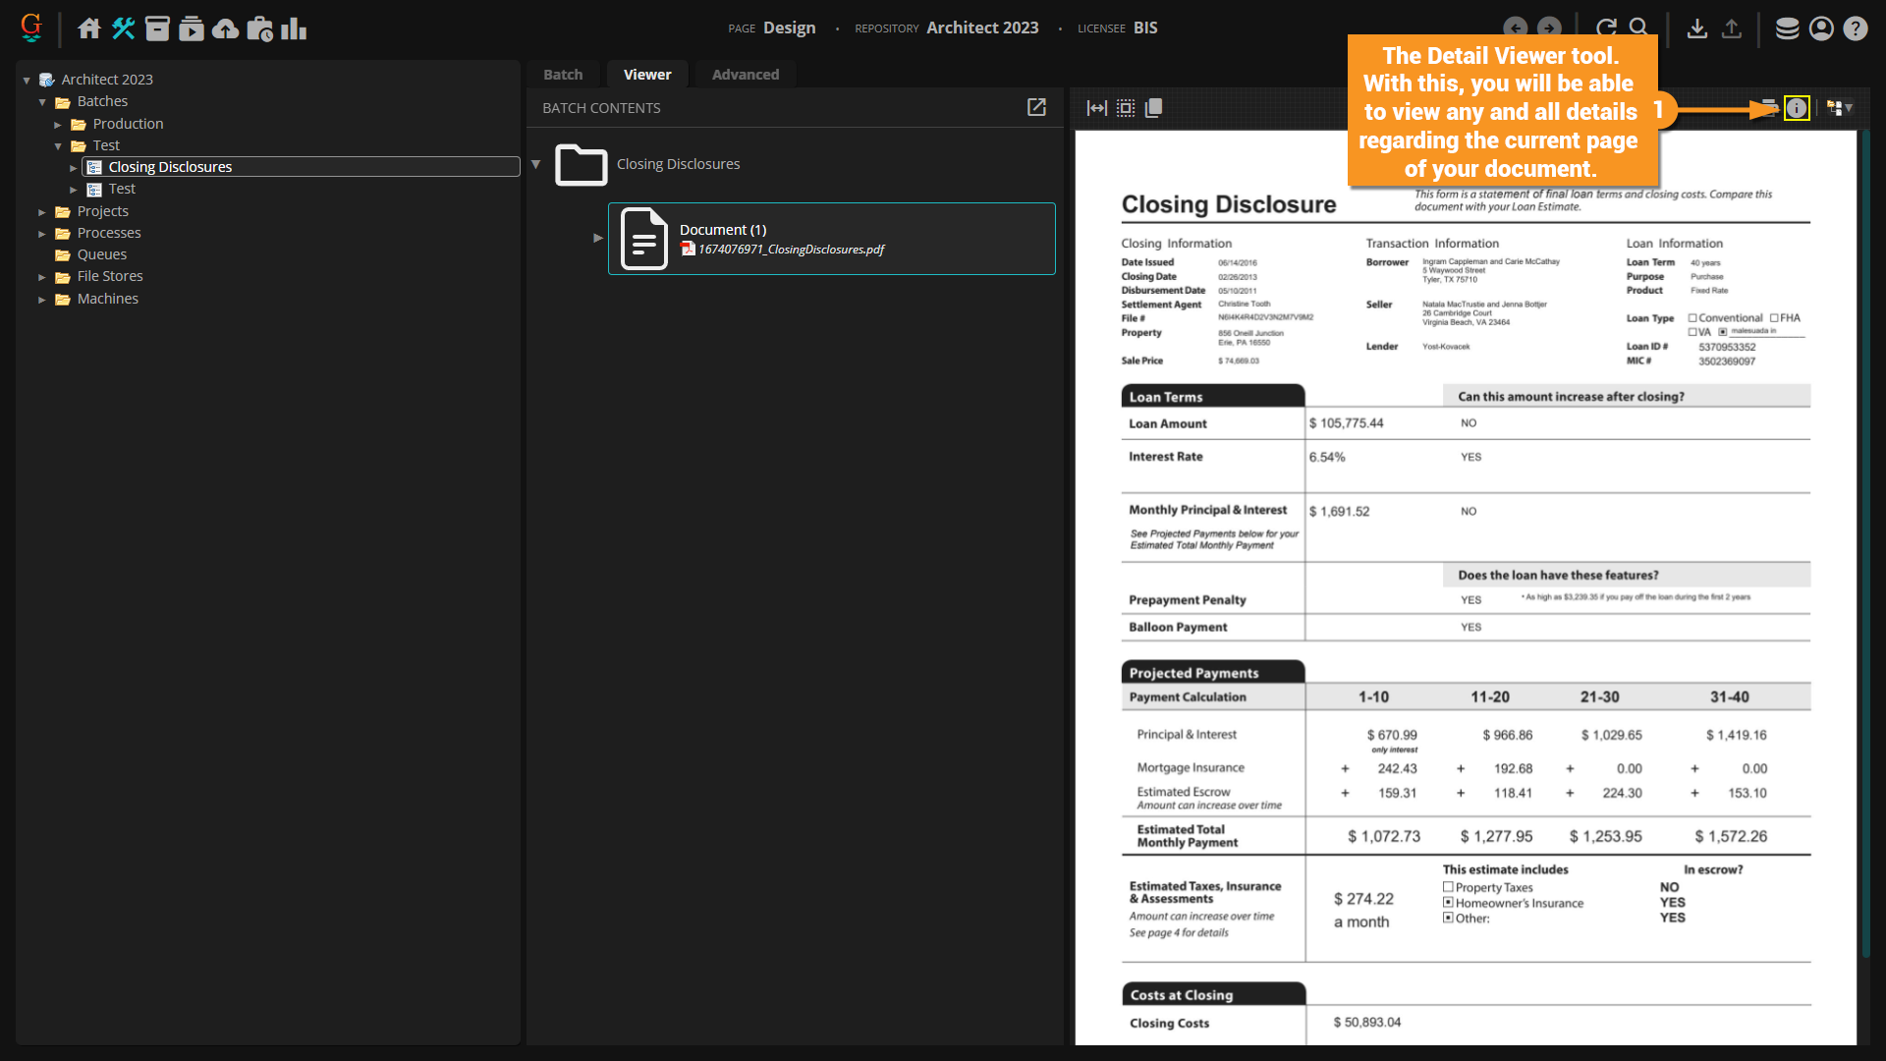Switch to the Advanced tab
The height and width of the screenshot is (1061, 1886).
[745, 75]
